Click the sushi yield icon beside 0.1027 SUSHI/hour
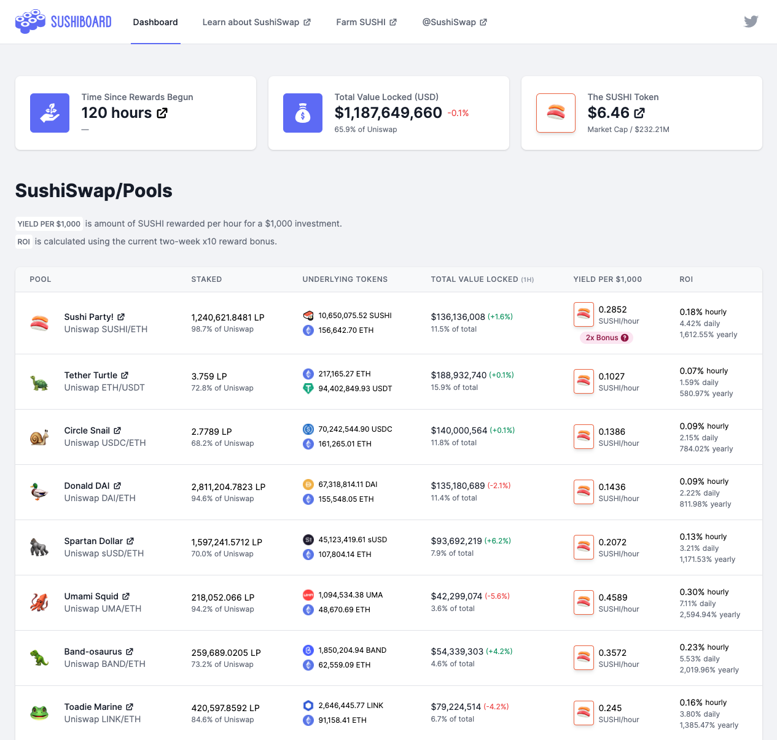777x740 pixels. point(584,381)
